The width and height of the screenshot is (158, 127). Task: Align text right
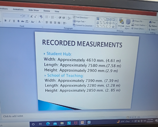(55, 23)
